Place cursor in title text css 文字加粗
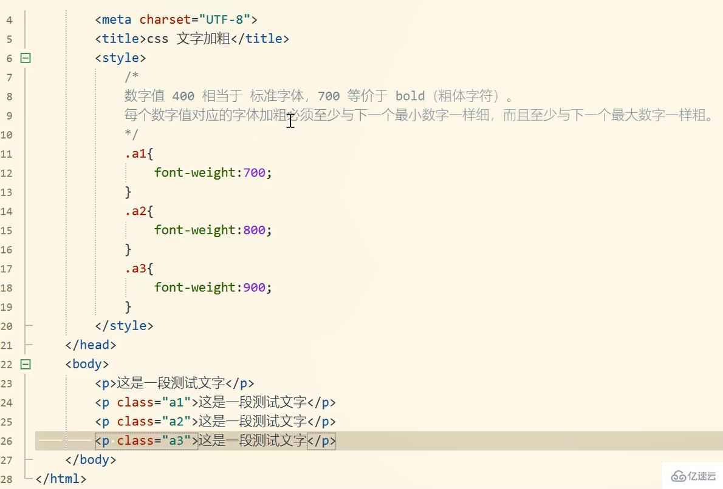The width and height of the screenshot is (723, 489). (188, 39)
